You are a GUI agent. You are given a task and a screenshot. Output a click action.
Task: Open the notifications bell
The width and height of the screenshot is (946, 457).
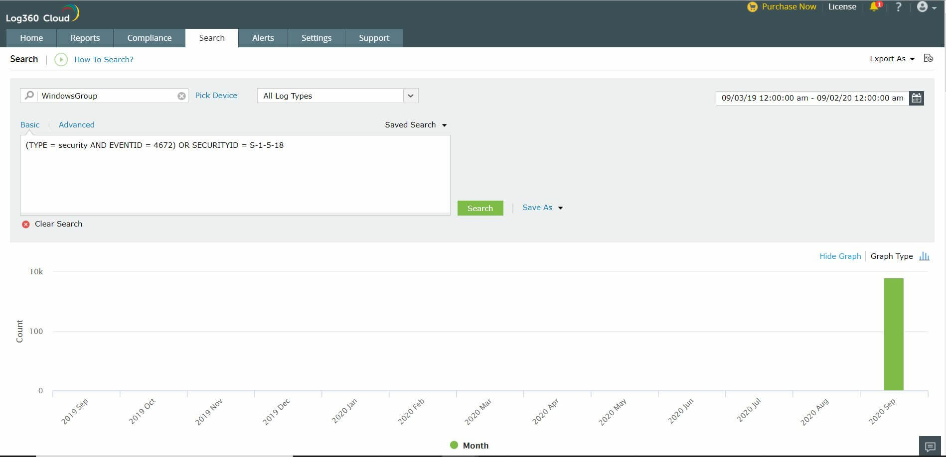pos(874,7)
